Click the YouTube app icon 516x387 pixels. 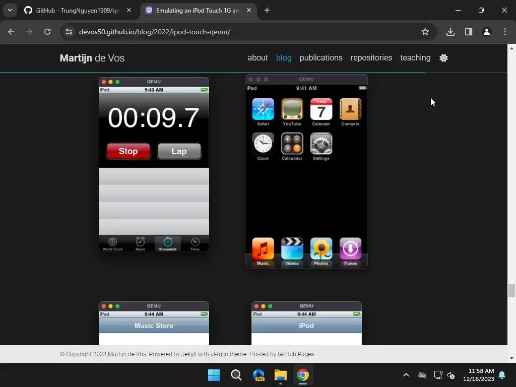(292, 109)
